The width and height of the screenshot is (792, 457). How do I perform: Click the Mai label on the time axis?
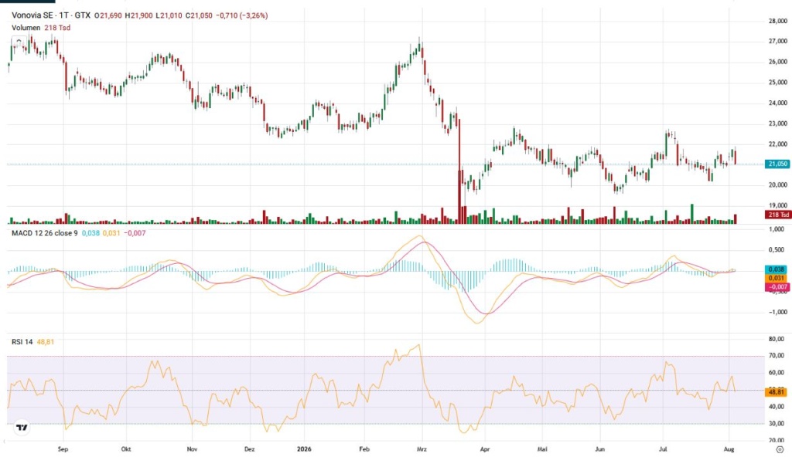tap(542, 449)
